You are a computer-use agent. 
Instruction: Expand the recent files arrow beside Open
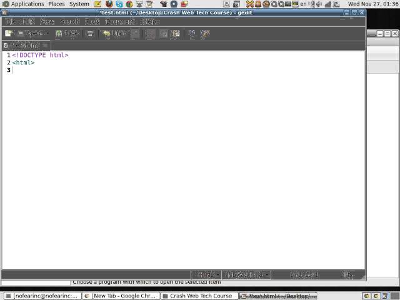pyautogui.click(x=47, y=33)
